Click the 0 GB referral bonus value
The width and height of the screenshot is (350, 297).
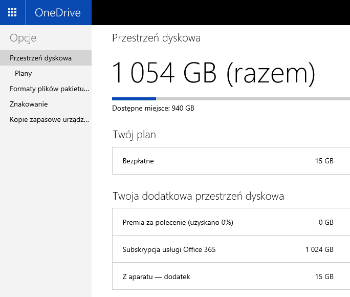[x=326, y=222]
